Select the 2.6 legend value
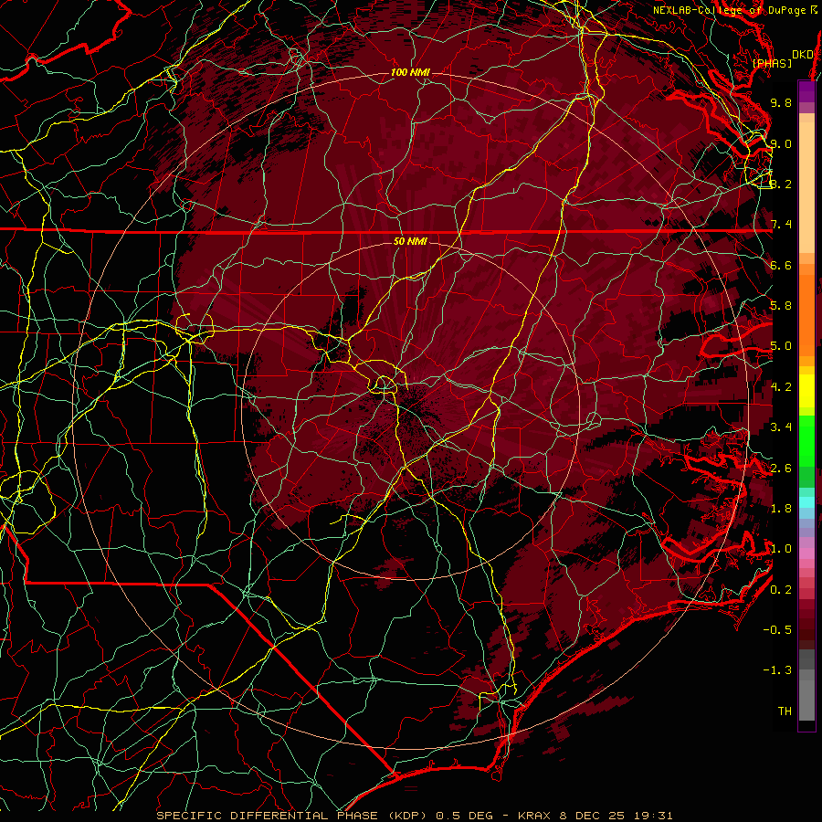Screen dimensions: 822x822 click(x=781, y=469)
